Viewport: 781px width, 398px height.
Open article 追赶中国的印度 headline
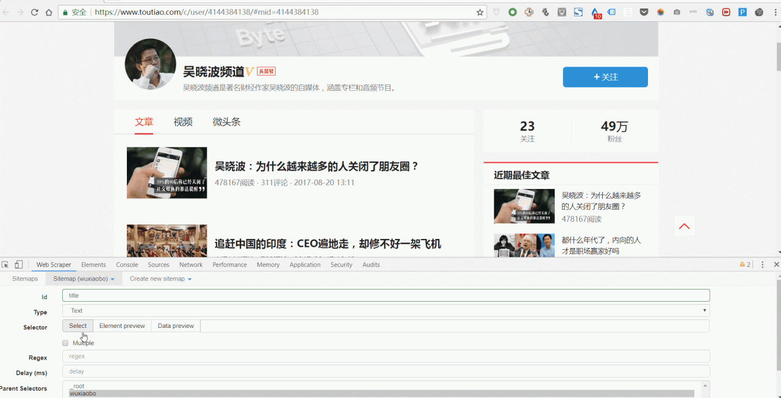tap(328, 244)
